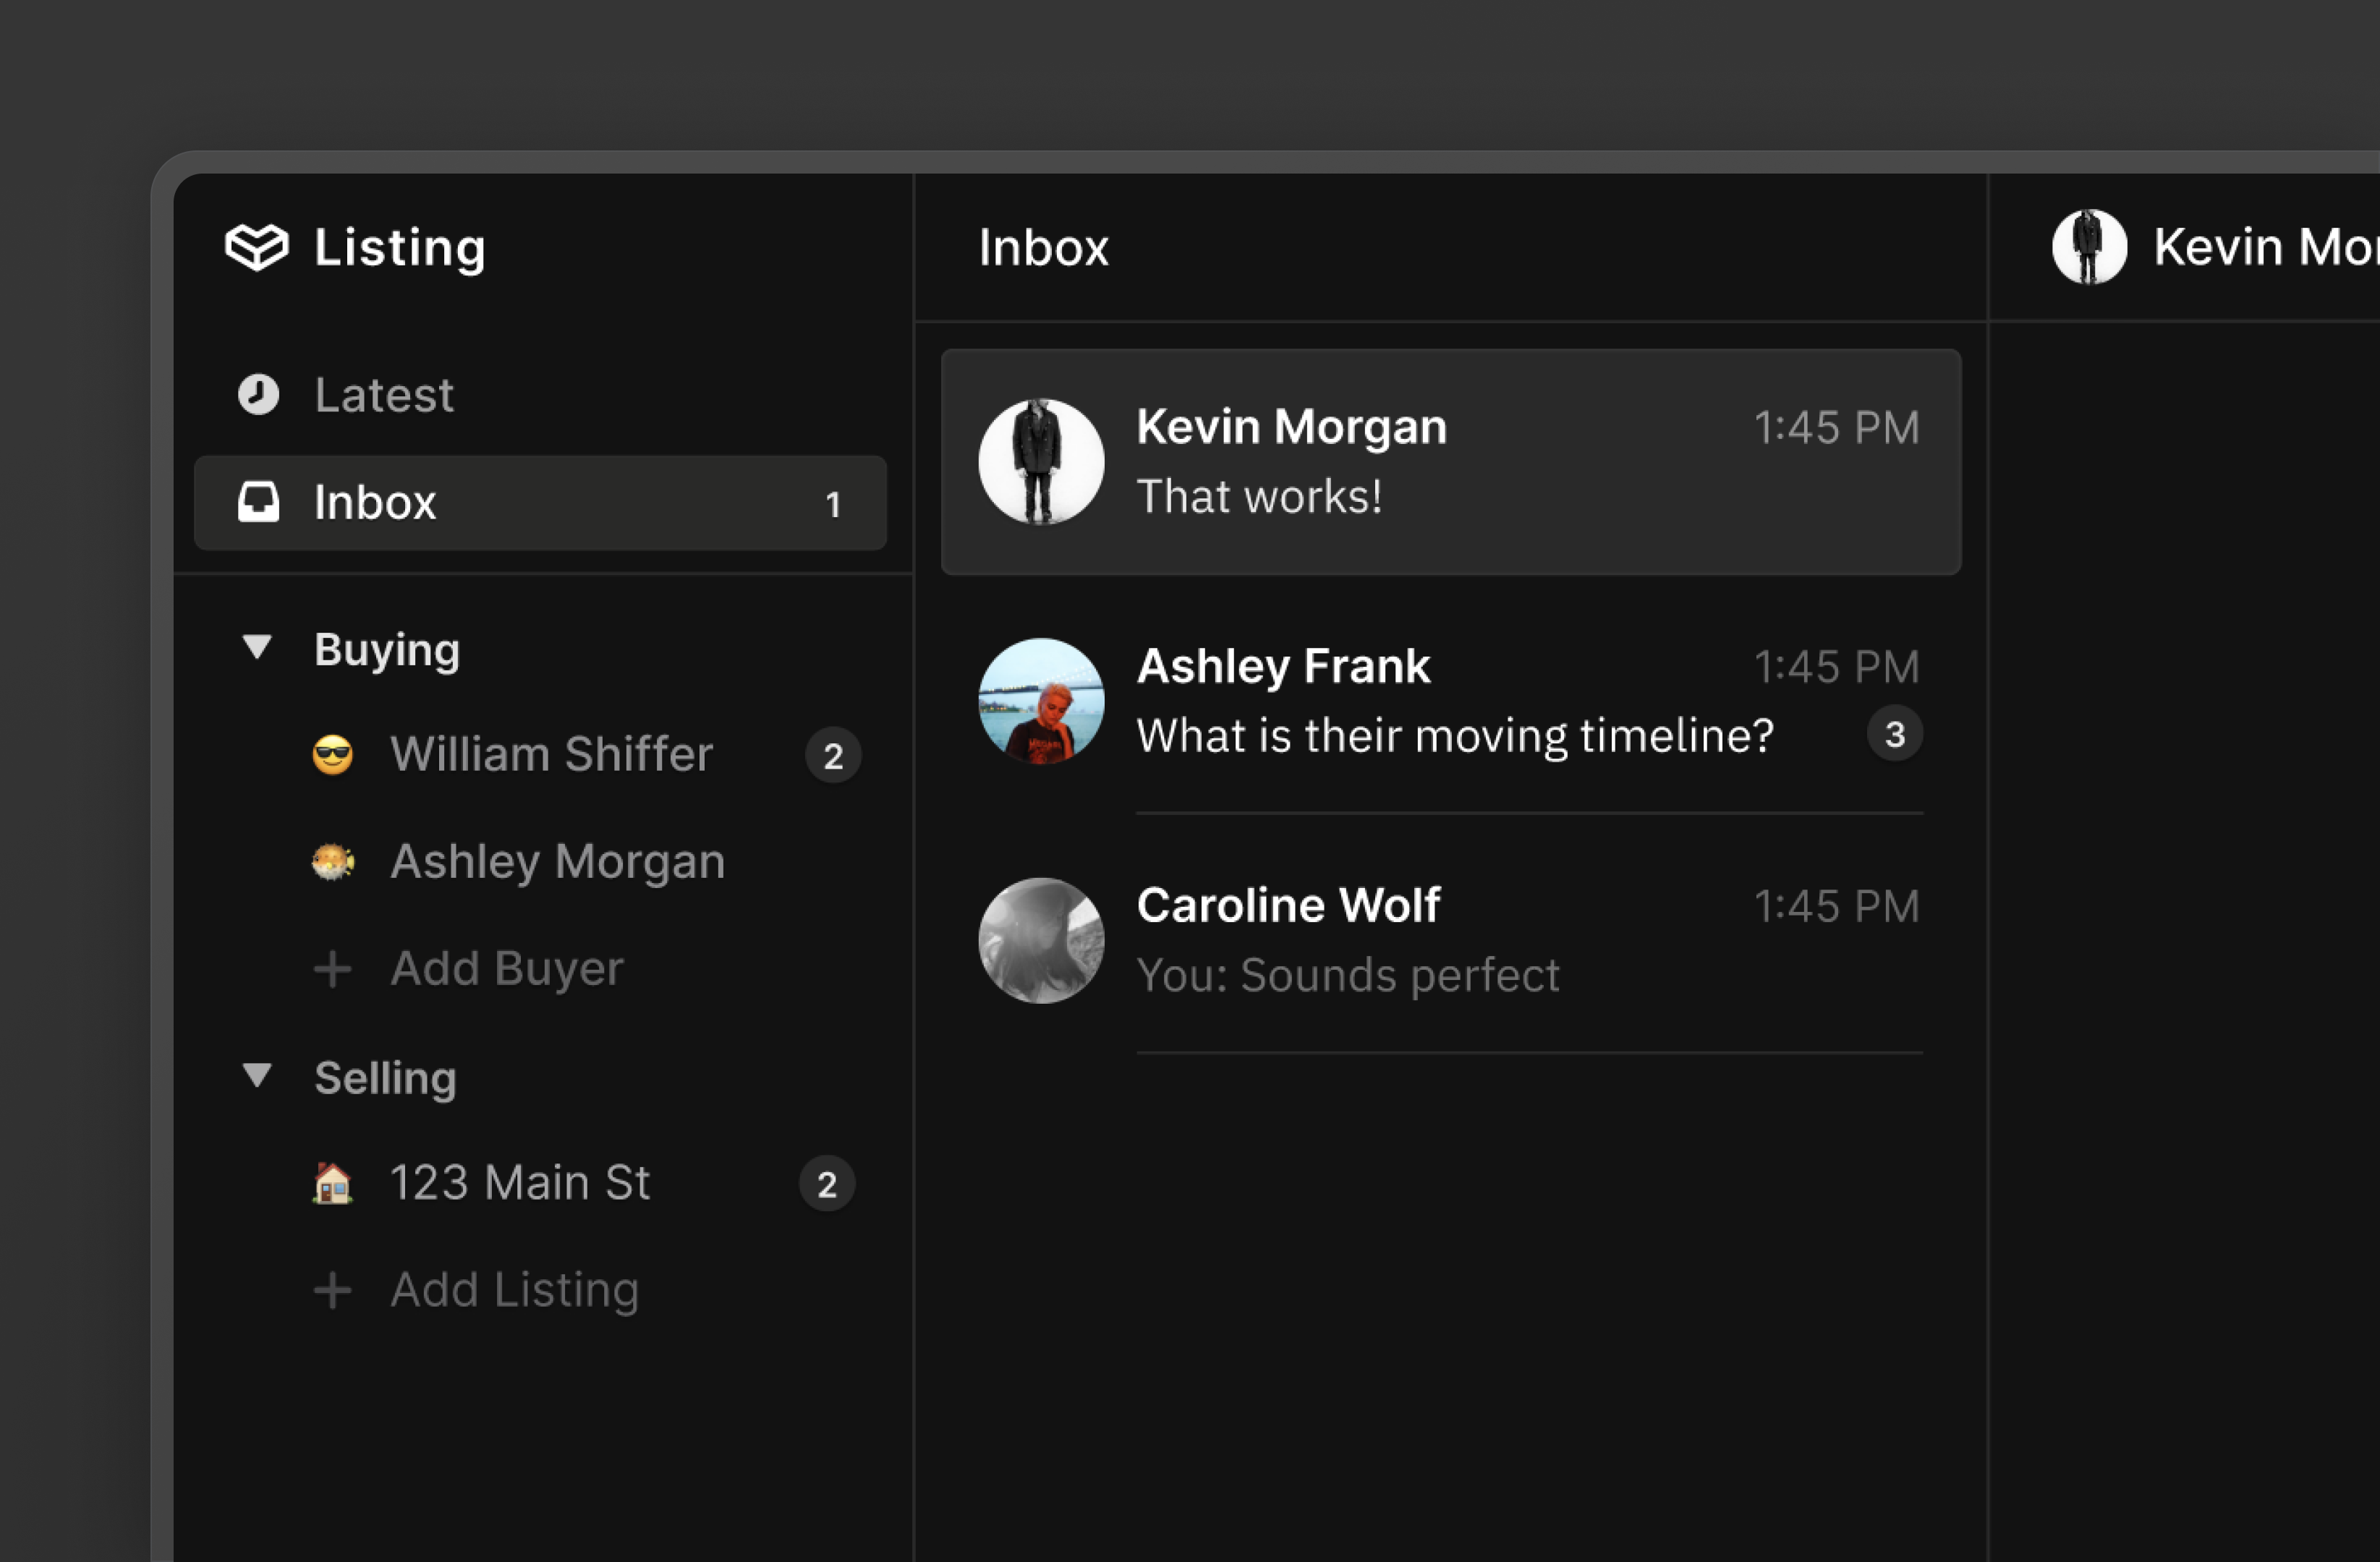
Task: Click the sunglasses emoji for William Shiffer
Action: click(x=333, y=754)
